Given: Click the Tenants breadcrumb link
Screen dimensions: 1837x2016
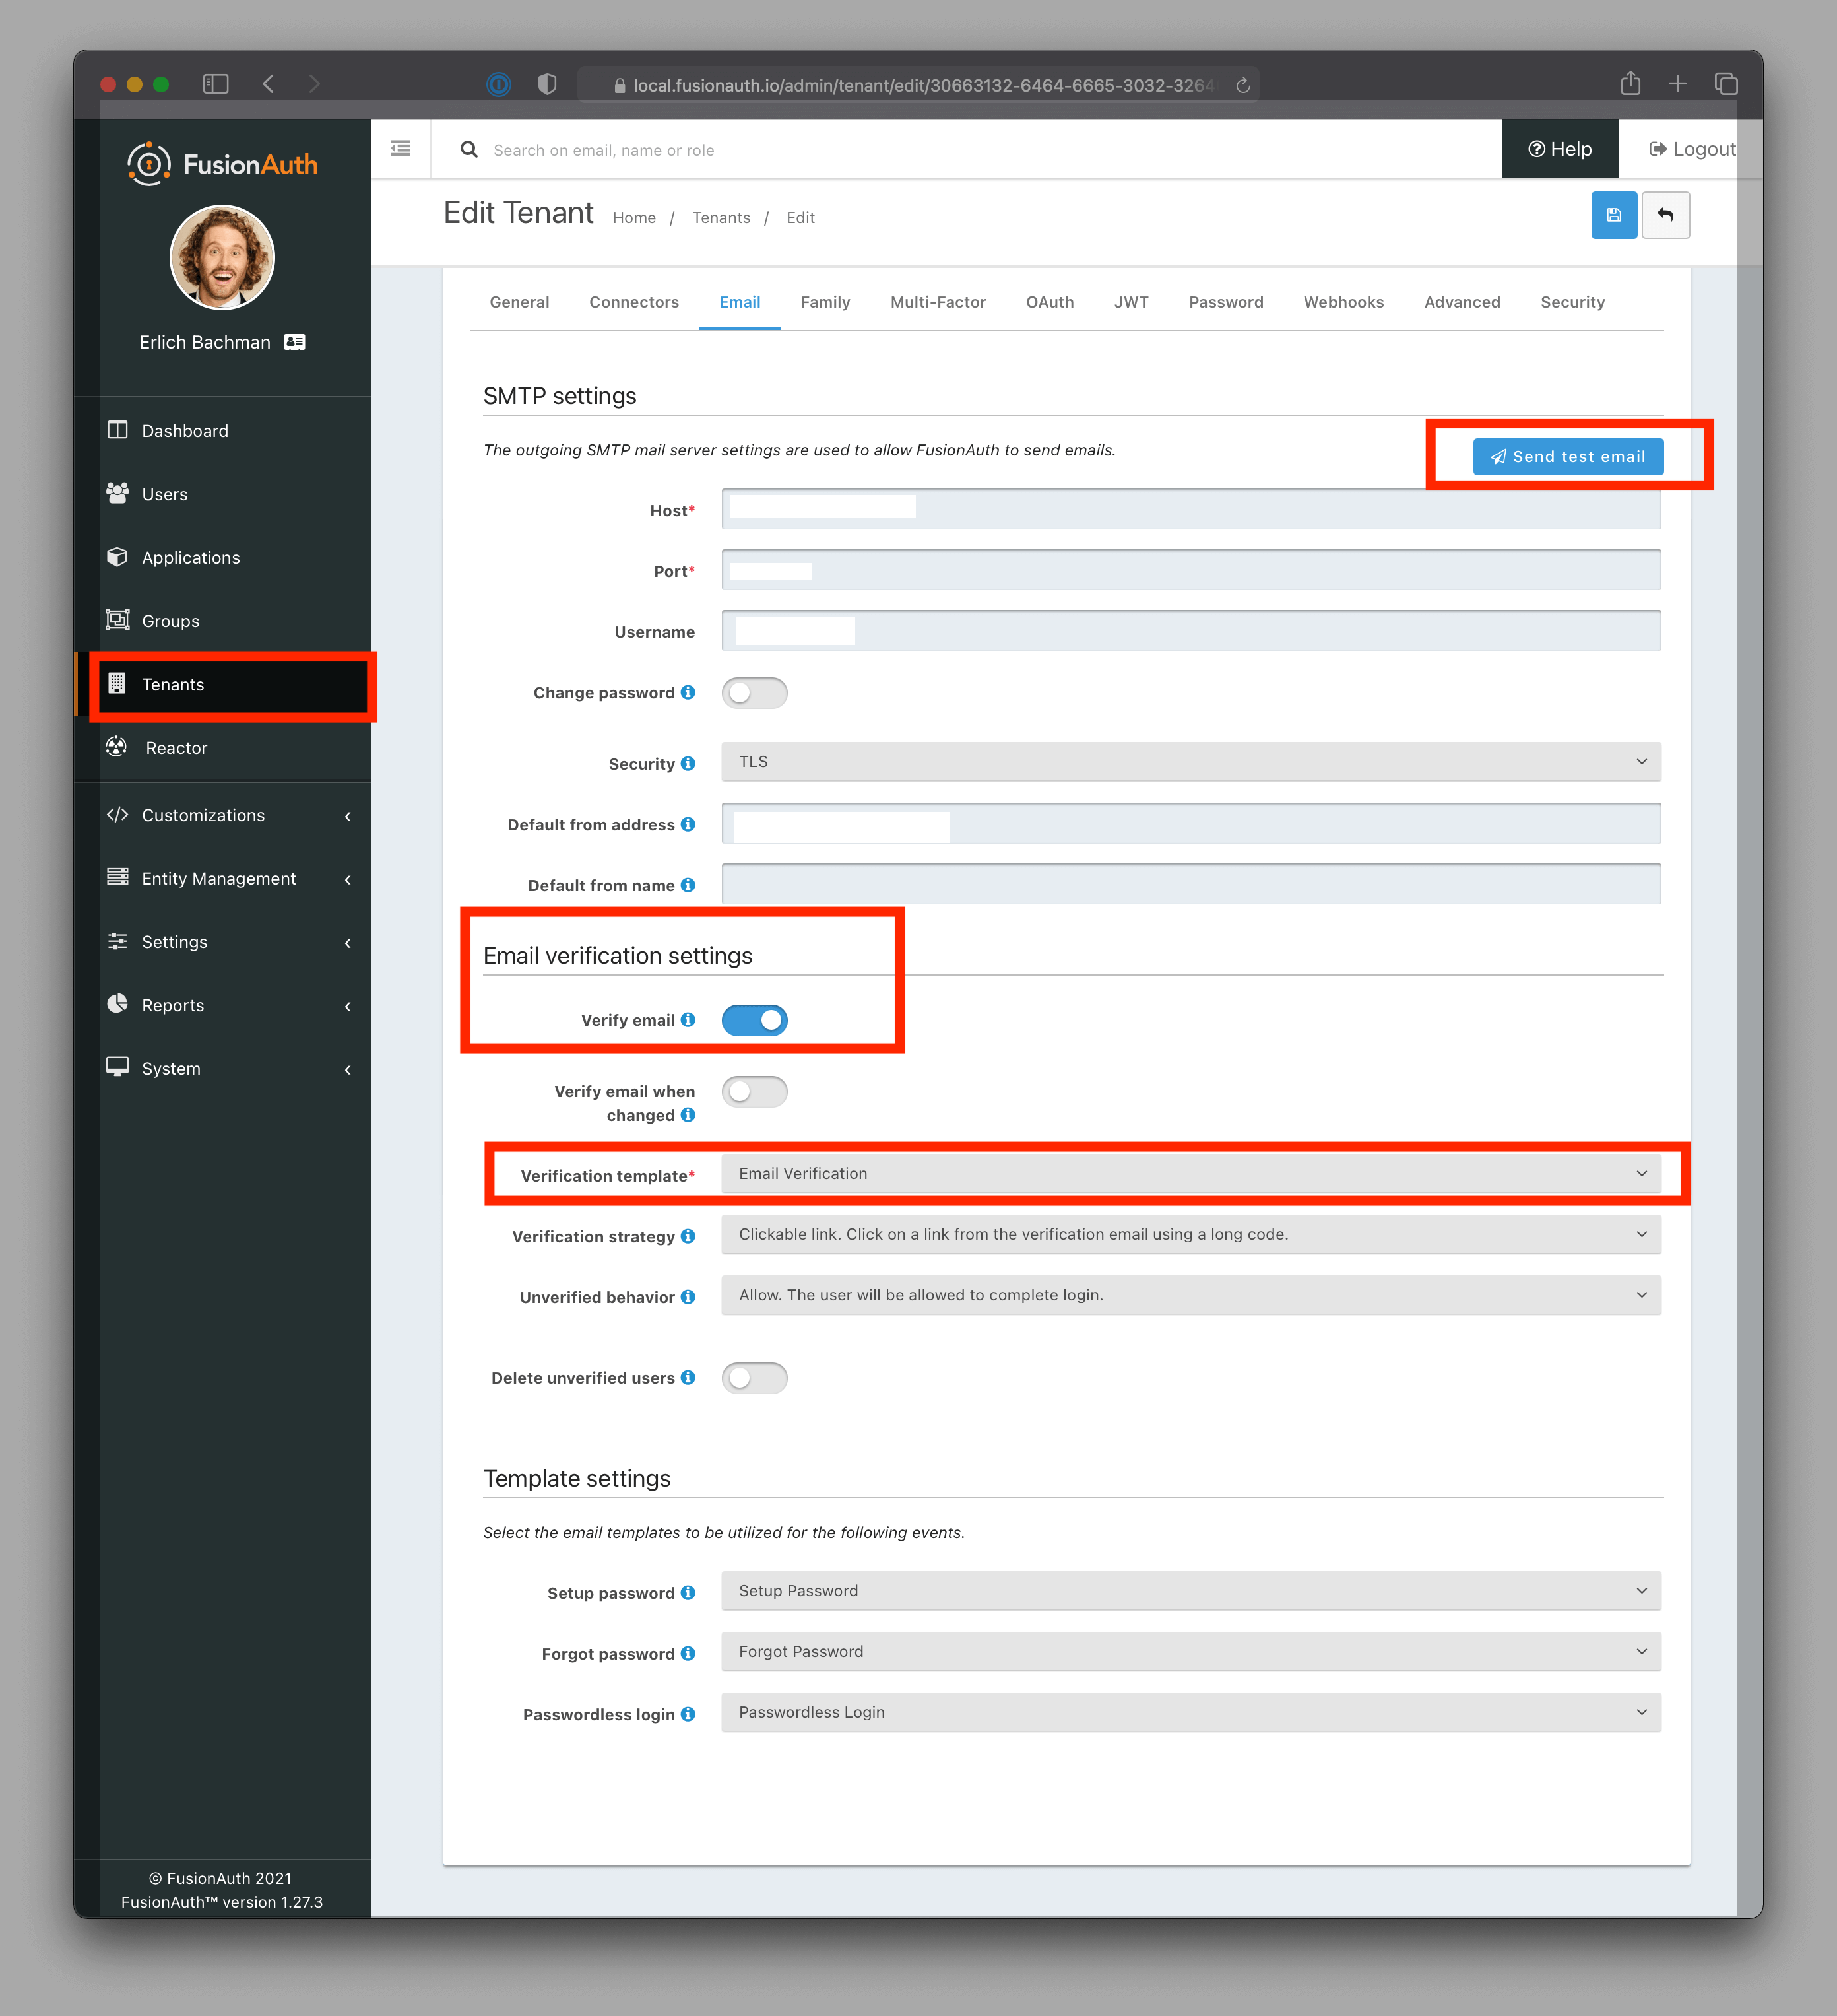Looking at the screenshot, I should pyautogui.click(x=721, y=218).
